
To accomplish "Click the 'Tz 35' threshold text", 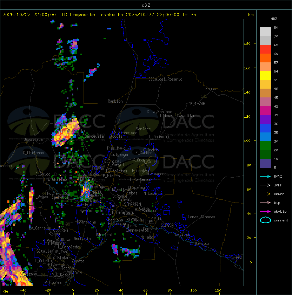I will (x=189, y=15).
